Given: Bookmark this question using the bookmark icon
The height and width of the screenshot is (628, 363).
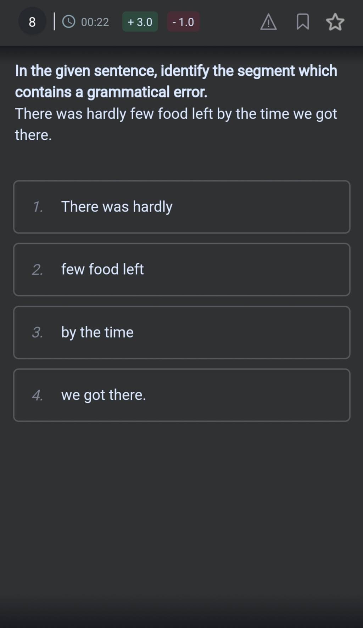Looking at the screenshot, I should tap(303, 22).
